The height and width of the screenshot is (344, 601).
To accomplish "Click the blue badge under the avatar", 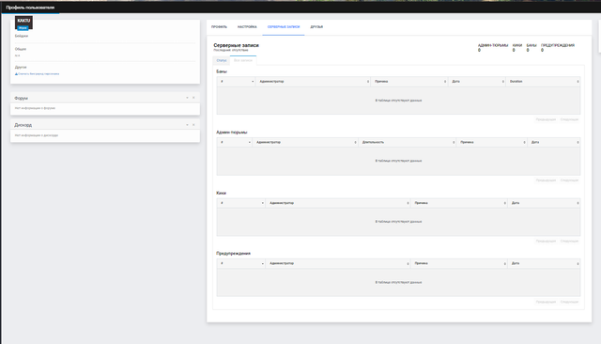I will (23, 28).
